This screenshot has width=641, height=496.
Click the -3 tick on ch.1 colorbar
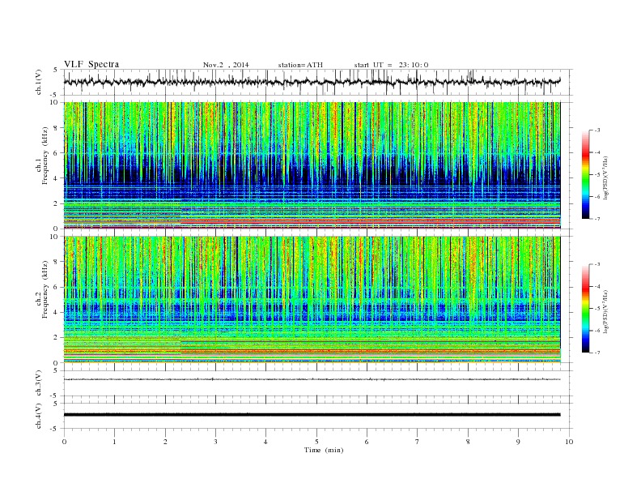click(596, 130)
